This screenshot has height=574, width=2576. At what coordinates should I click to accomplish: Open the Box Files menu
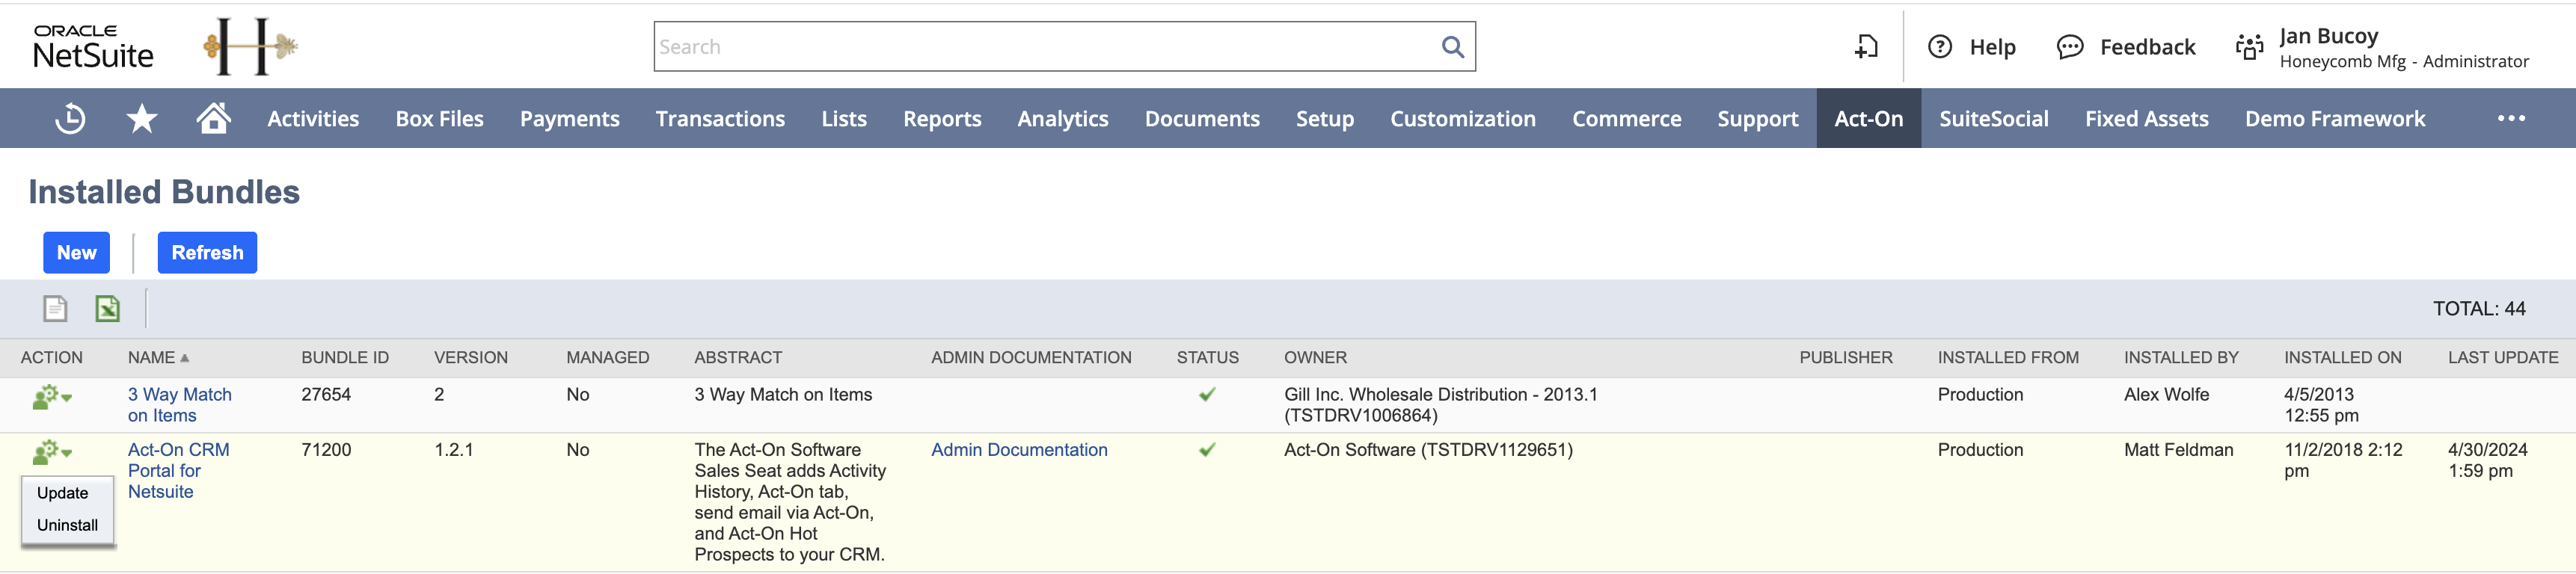[x=440, y=119]
